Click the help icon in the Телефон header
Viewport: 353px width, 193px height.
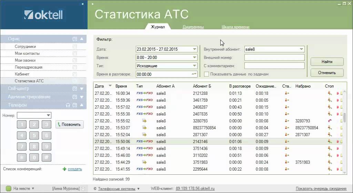point(75,105)
